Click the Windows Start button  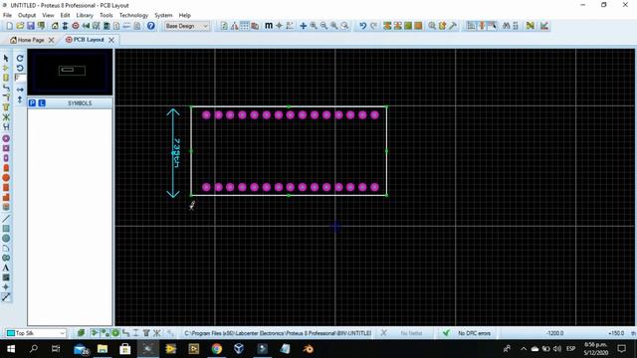[11, 349]
